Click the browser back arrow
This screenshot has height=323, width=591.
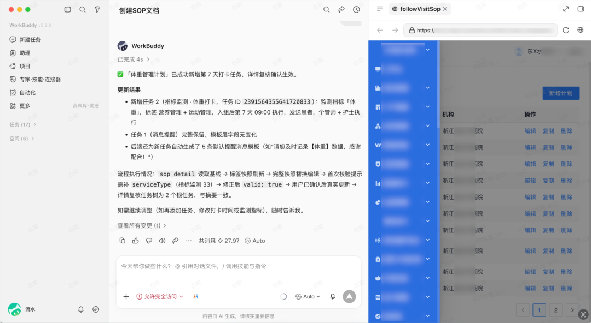pos(380,30)
